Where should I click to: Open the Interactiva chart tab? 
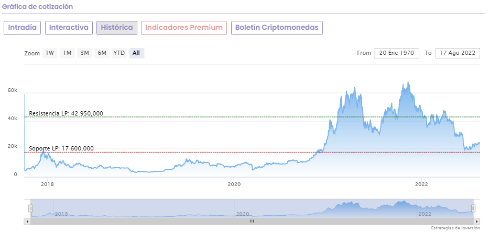(69, 28)
